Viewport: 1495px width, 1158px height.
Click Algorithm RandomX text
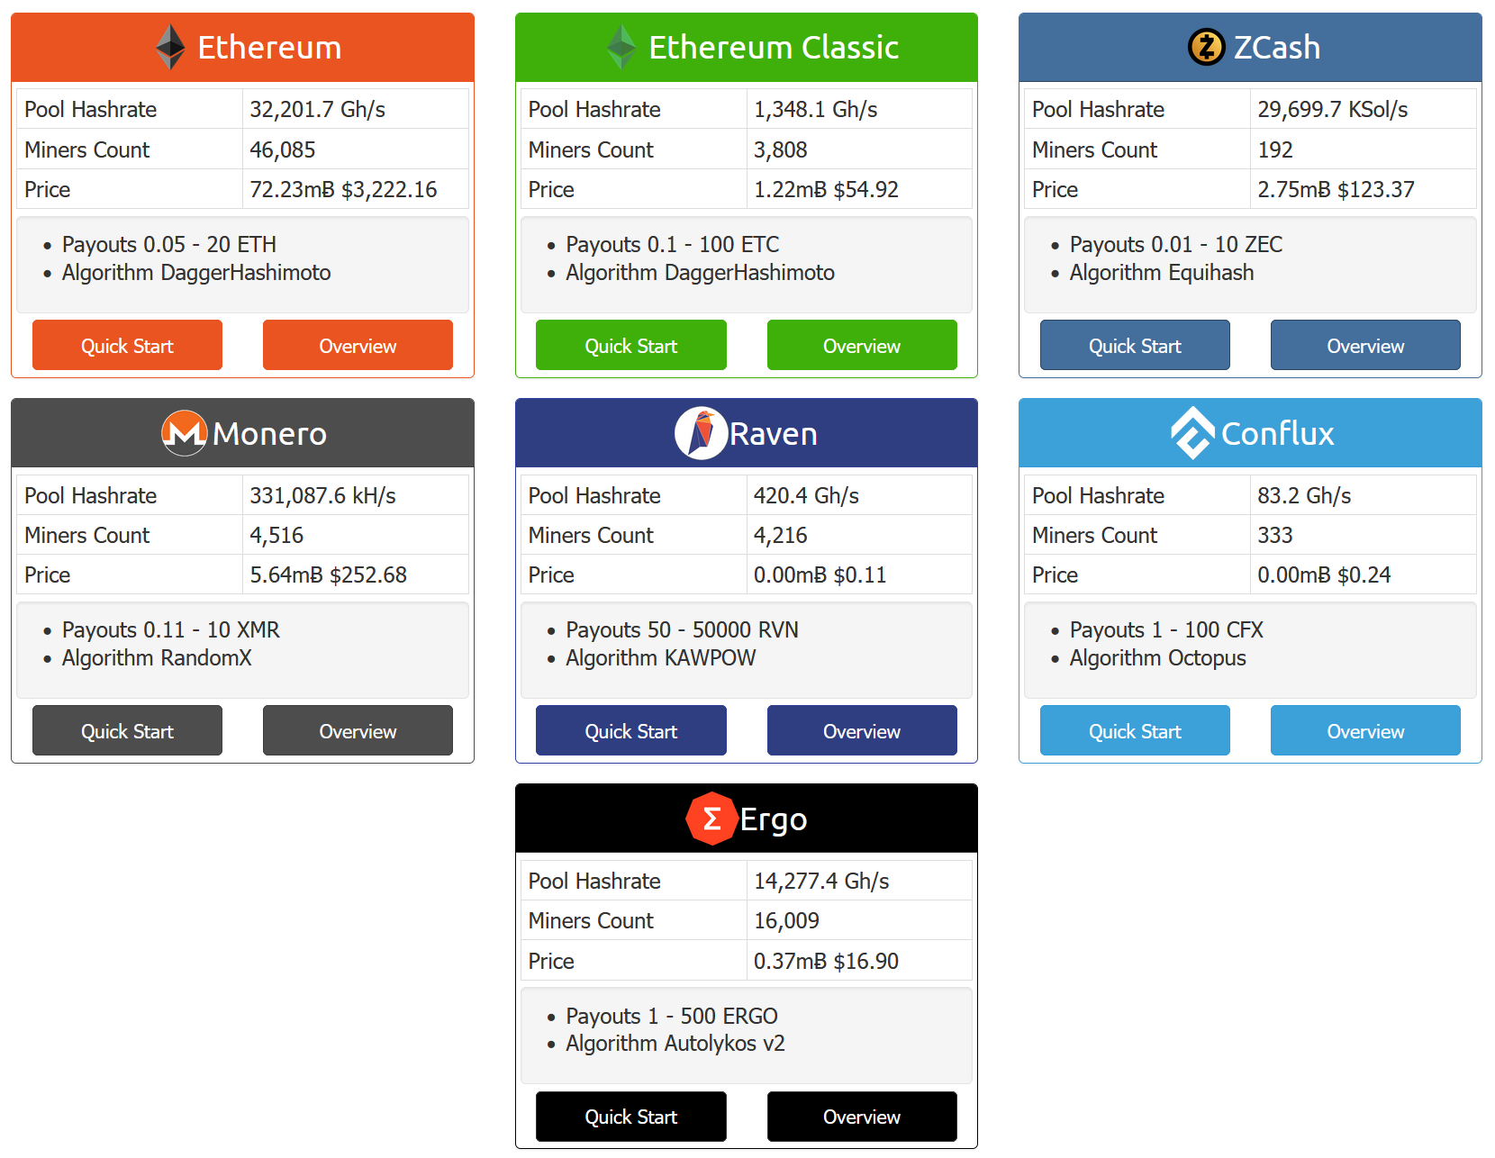click(157, 657)
